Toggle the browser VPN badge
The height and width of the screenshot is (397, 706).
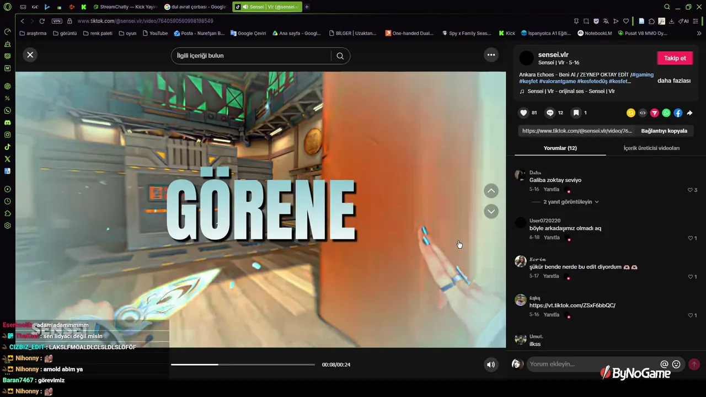tap(57, 21)
